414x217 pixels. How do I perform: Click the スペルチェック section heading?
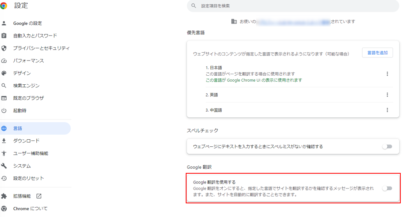click(x=203, y=130)
